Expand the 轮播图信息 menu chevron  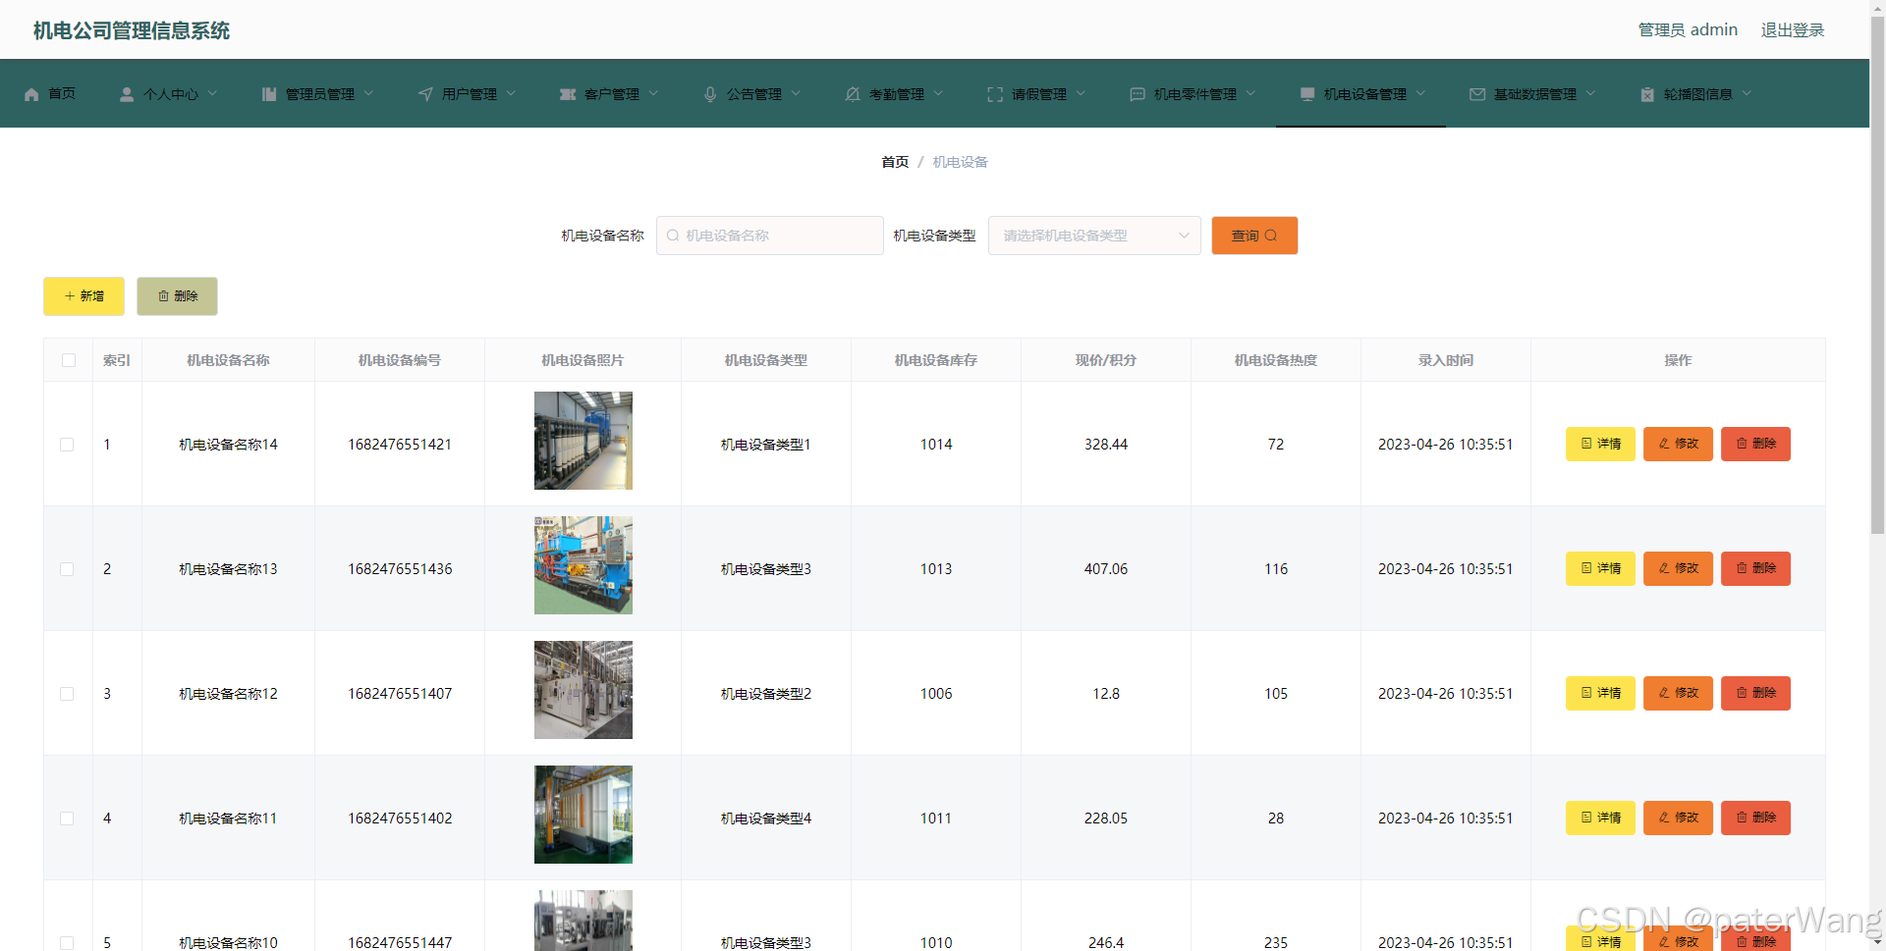tap(1747, 93)
